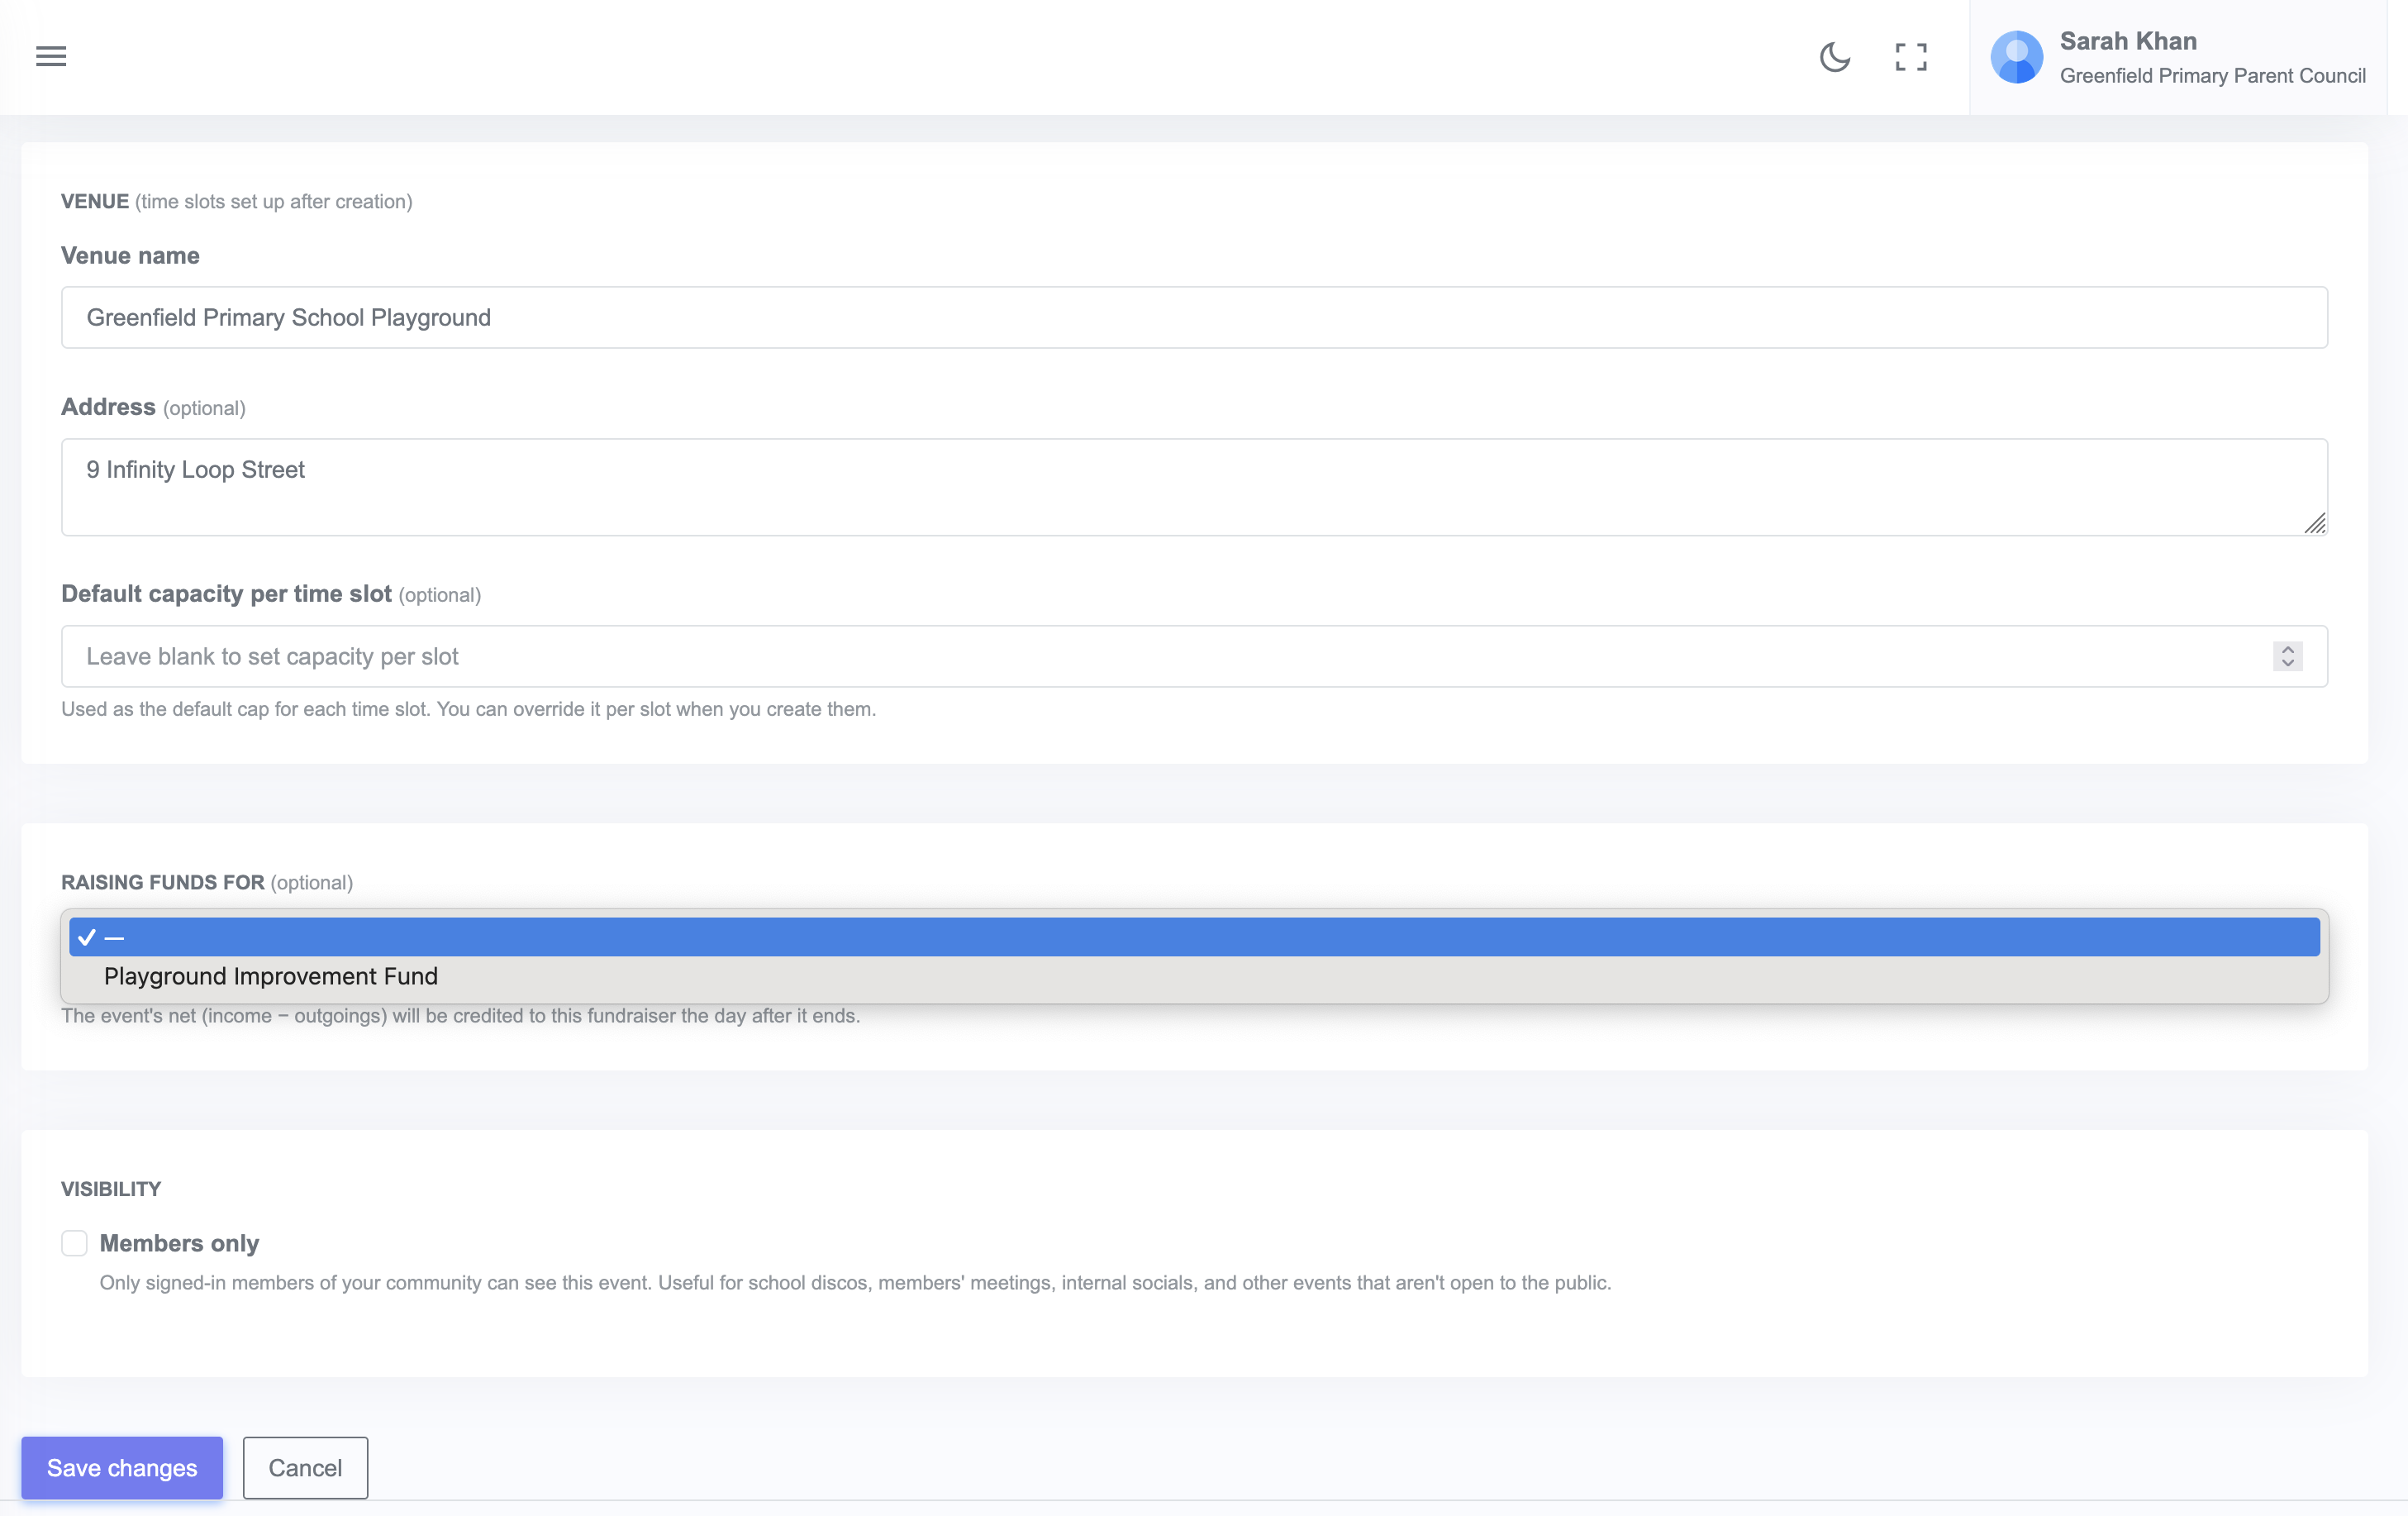Viewport: 2408px width, 1516px height.
Task: Click the capacity helper text line
Action: click(468, 709)
